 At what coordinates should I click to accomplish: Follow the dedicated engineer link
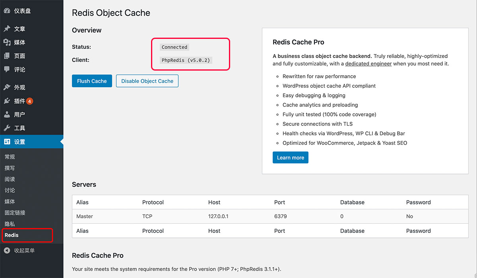pos(368,63)
